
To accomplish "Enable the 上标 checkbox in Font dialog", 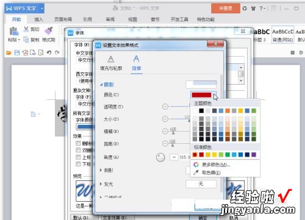I will point(78,157).
